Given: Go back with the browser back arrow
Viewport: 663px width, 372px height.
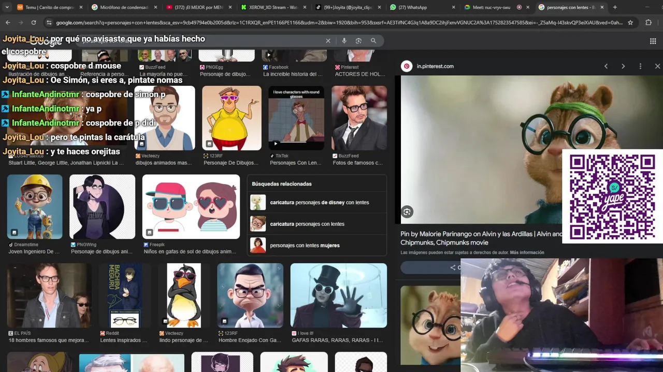Looking at the screenshot, I should coord(8,23).
